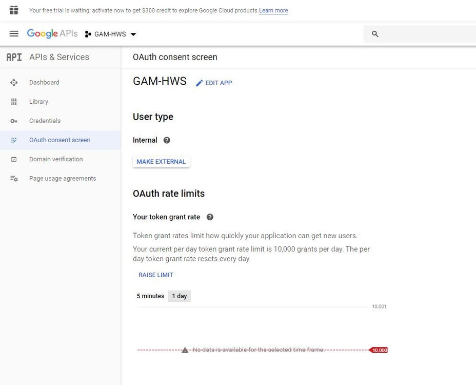Open Library in the sidebar
This screenshot has width=476, height=385.
(61, 102)
